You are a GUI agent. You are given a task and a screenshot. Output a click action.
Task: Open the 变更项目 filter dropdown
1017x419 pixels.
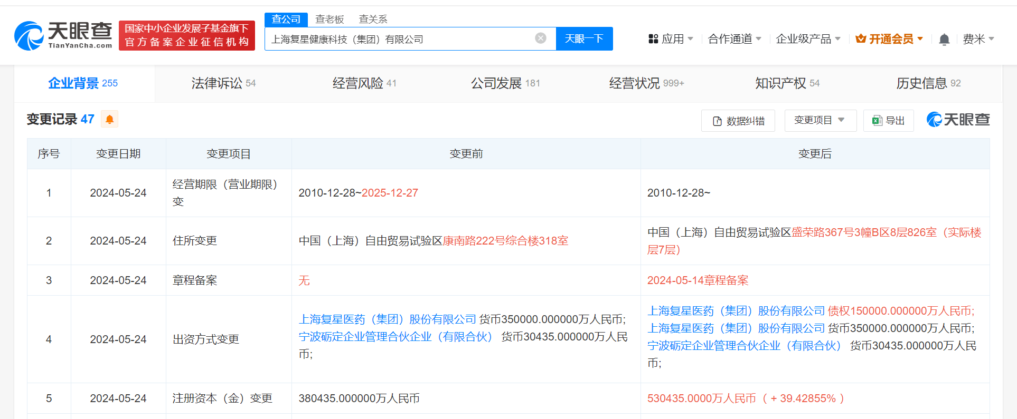tap(820, 120)
